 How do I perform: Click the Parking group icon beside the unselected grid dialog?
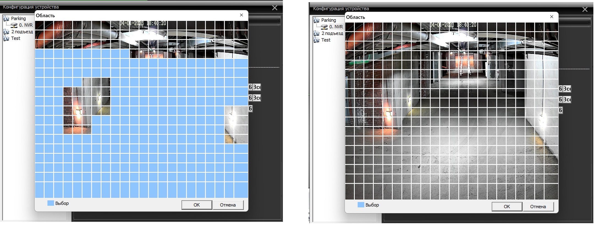coord(317,20)
